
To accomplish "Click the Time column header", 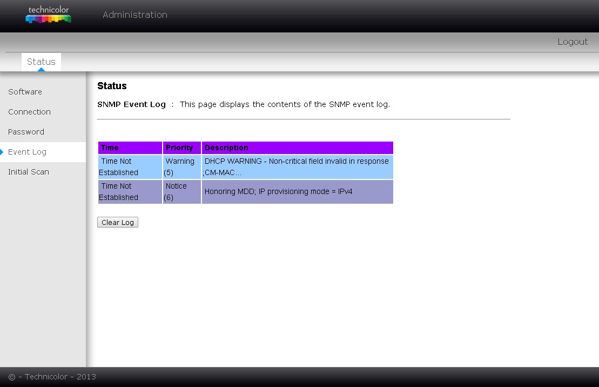I will pyautogui.click(x=130, y=148).
